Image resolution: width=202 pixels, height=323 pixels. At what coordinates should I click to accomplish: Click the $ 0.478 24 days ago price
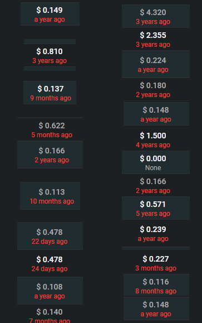[50, 263]
